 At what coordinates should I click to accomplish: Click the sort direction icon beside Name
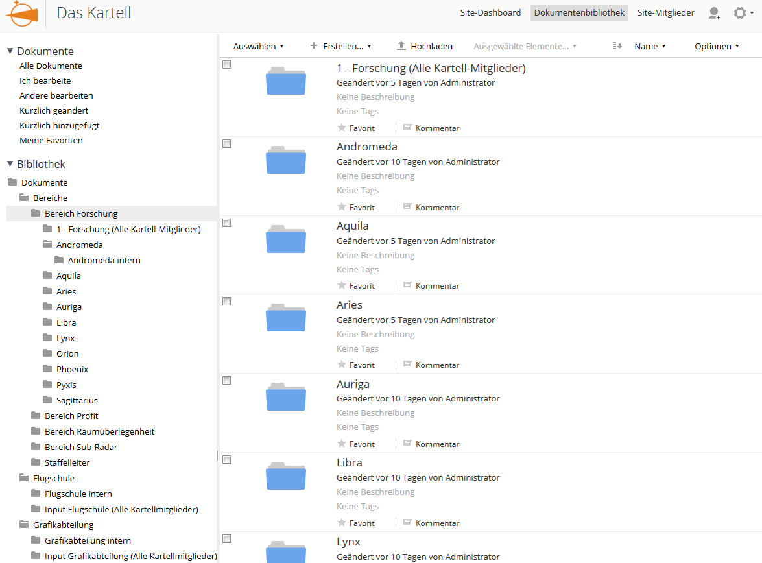pyautogui.click(x=617, y=46)
